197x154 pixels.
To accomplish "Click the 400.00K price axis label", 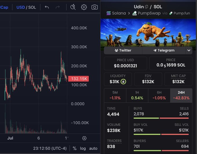I will (79, 28).
